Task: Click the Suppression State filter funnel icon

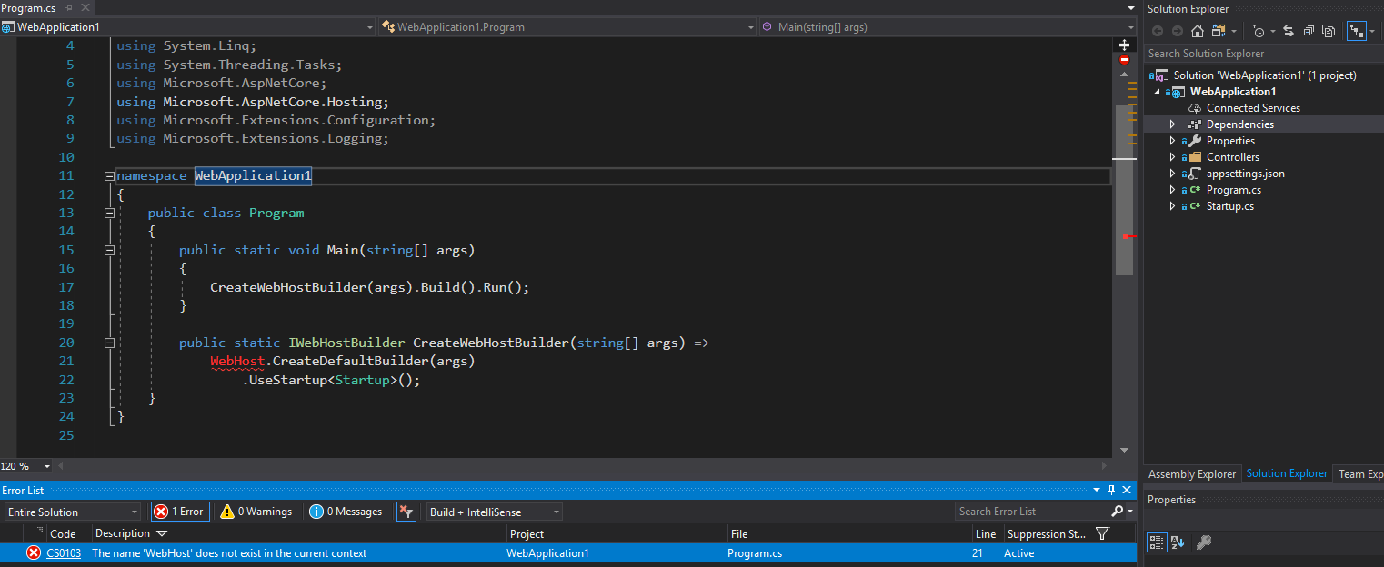Action: click(x=1102, y=534)
